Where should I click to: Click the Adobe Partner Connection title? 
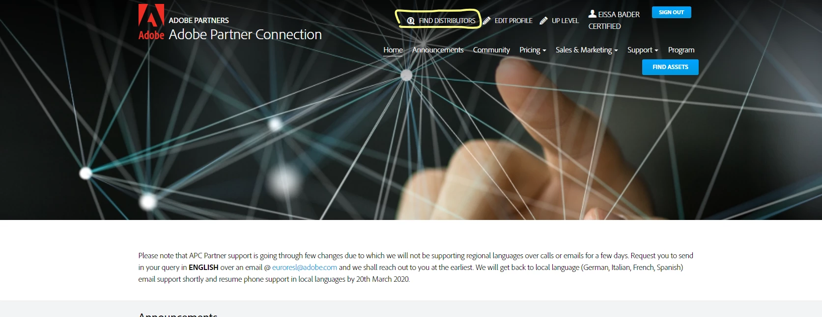click(245, 35)
